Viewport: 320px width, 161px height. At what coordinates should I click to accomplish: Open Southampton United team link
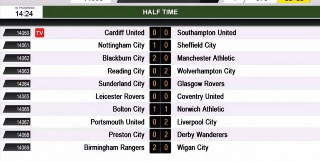(x=207, y=33)
